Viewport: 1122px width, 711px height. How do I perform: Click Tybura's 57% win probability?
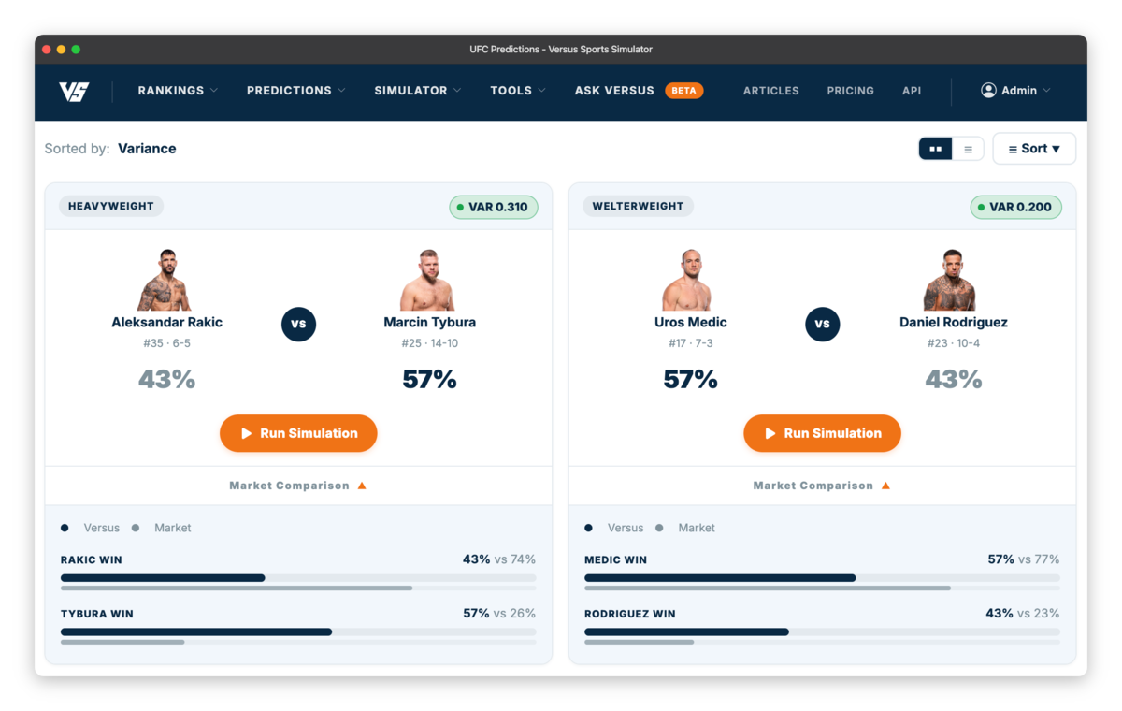[x=429, y=379]
